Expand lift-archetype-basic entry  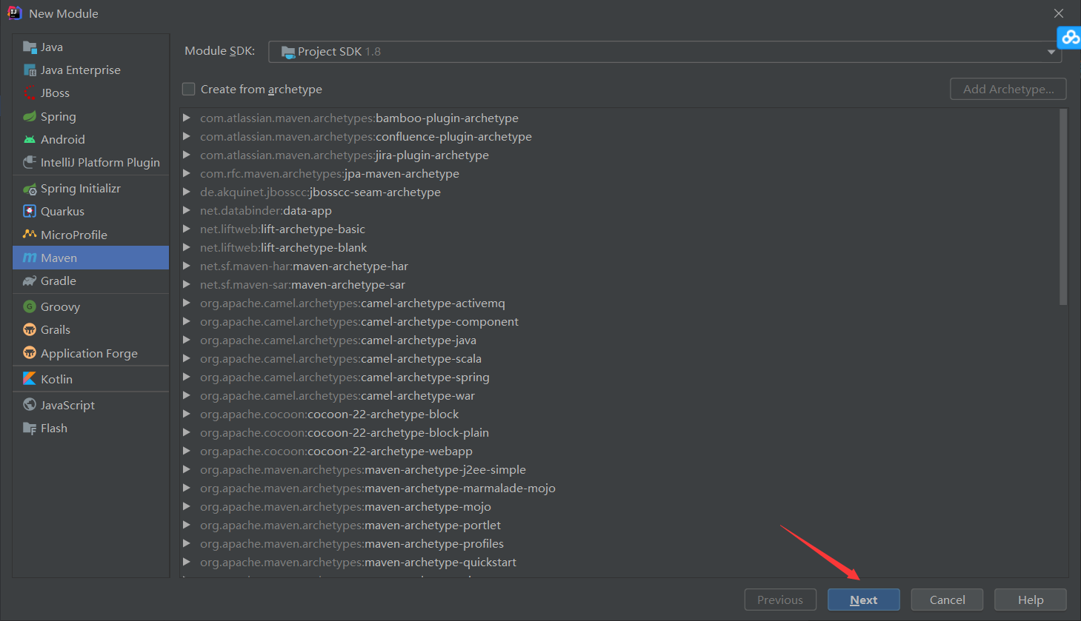[187, 229]
